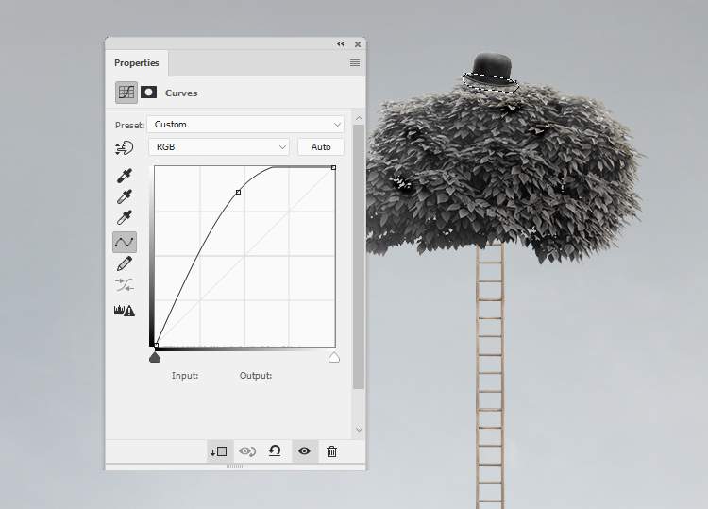Select the midtone curve control point
This screenshot has height=509, width=708.
[239, 192]
